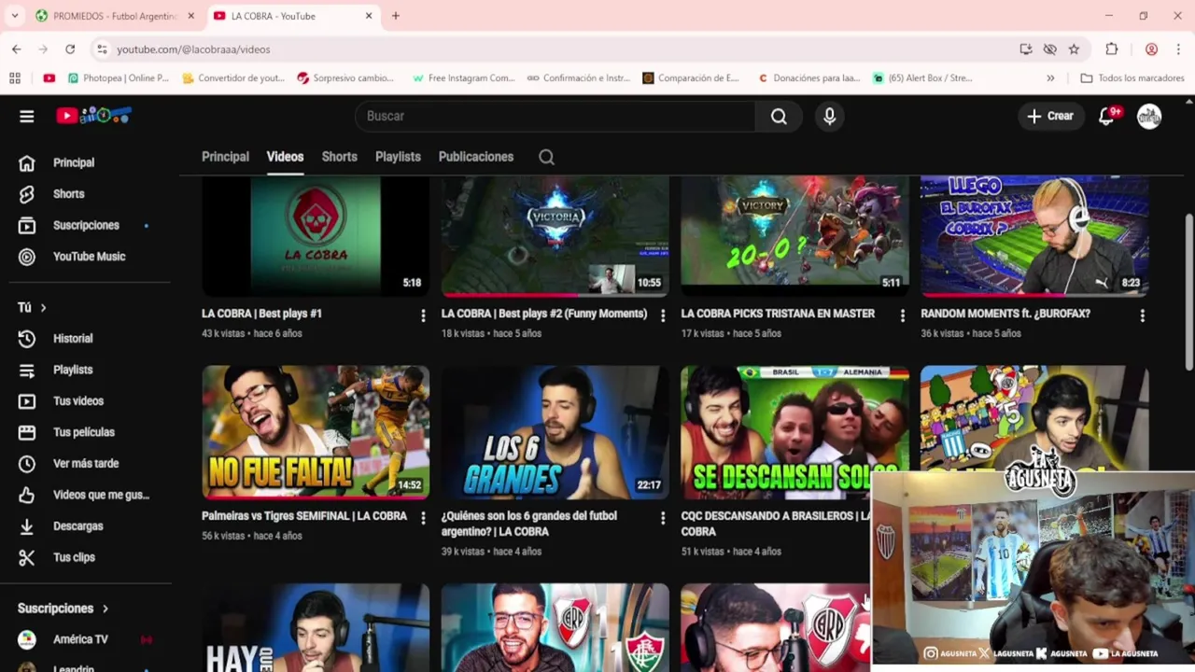
Task: Show more bookmarks via chevron
Action: (1050, 78)
